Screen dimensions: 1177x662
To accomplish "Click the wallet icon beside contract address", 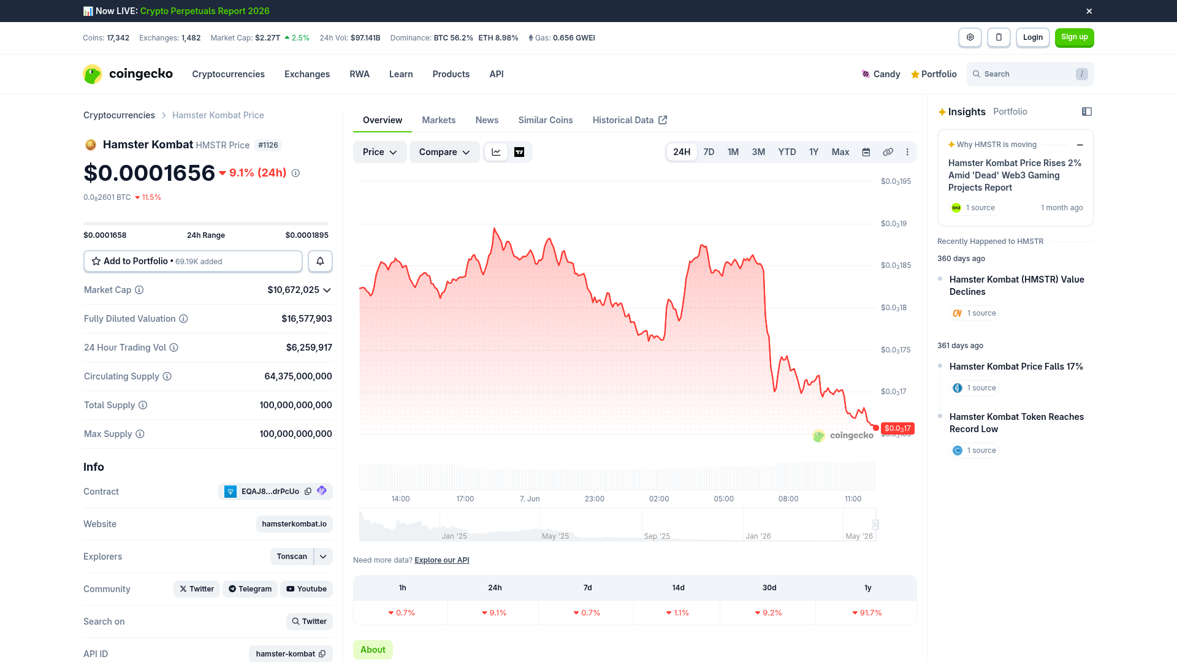I will 322,491.
